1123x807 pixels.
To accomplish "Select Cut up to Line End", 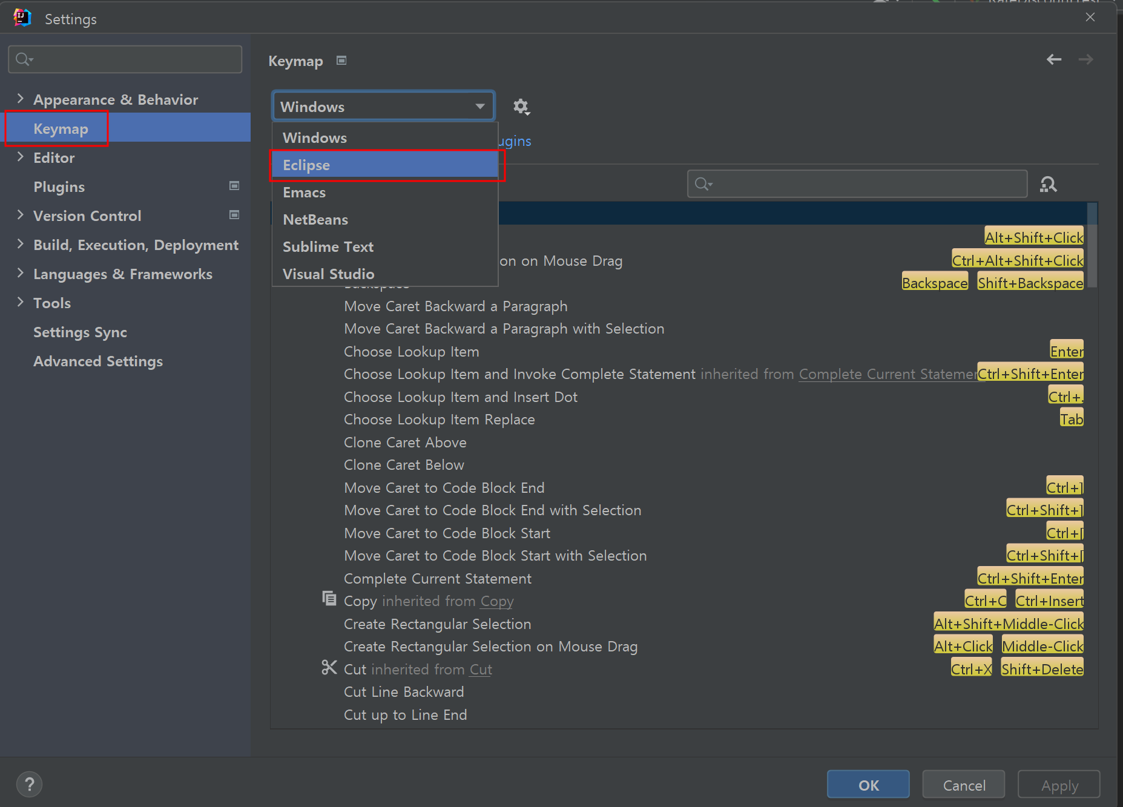I will pyautogui.click(x=406, y=715).
